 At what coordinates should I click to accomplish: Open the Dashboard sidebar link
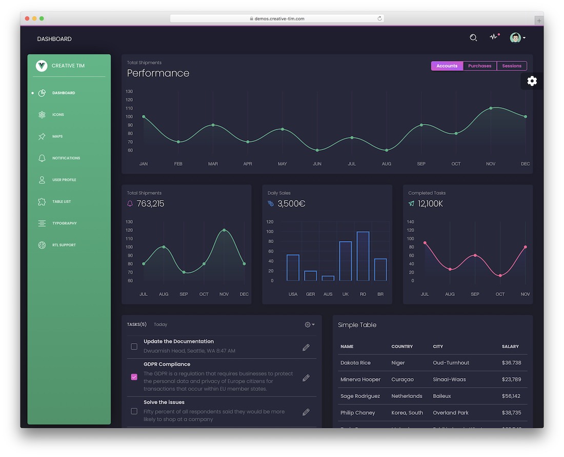64,93
